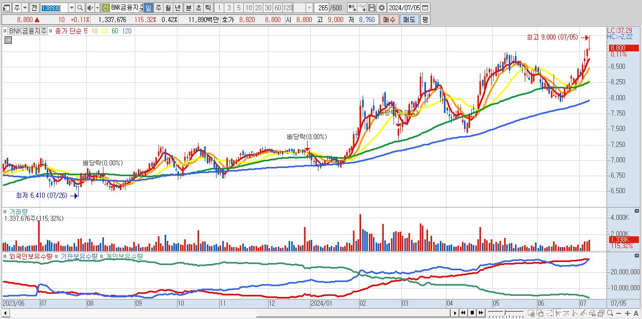Click the window-with-grid icon in bottom bar

coord(531,313)
